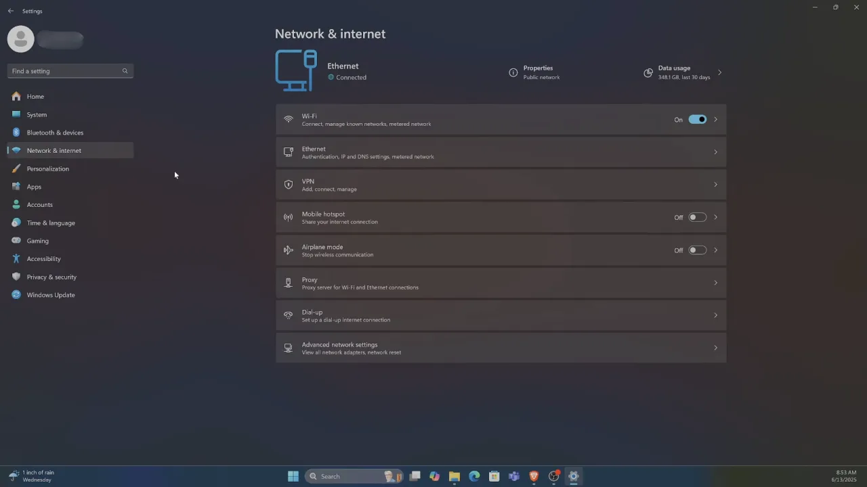Expand the Advanced network settings row
This screenshot has height=487, width=867.
pos(715,347)
